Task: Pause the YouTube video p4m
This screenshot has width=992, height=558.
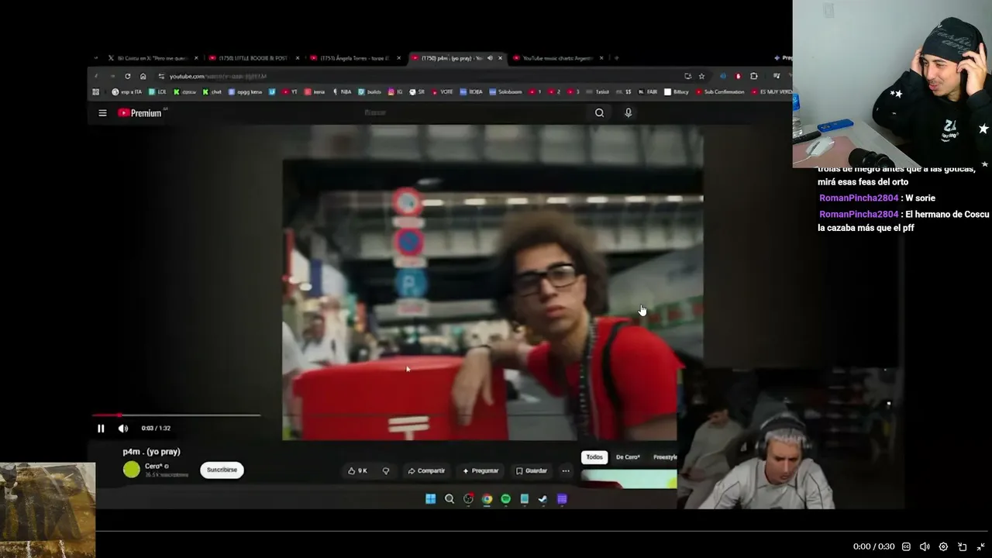Action: [101, 429]
